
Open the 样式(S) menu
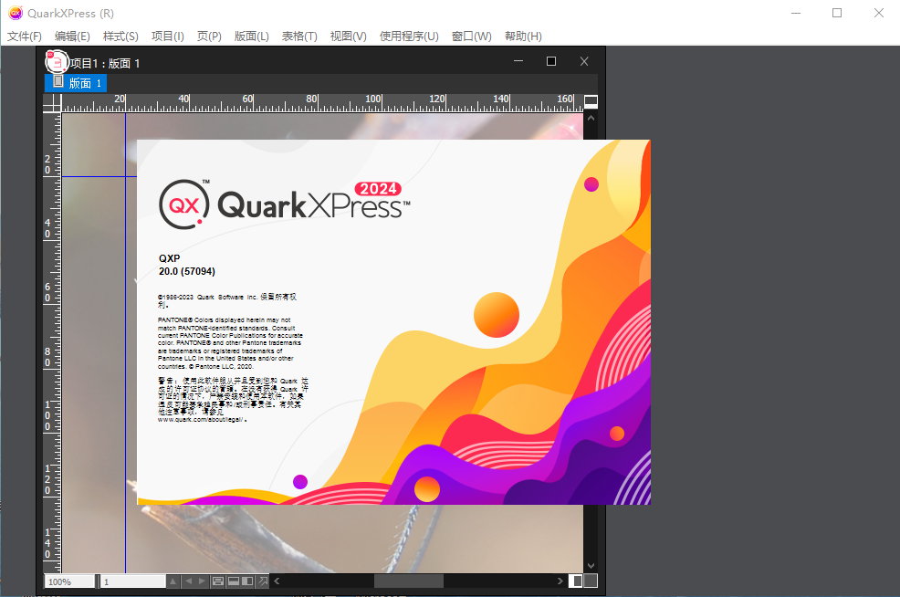[x=120, y=37]
